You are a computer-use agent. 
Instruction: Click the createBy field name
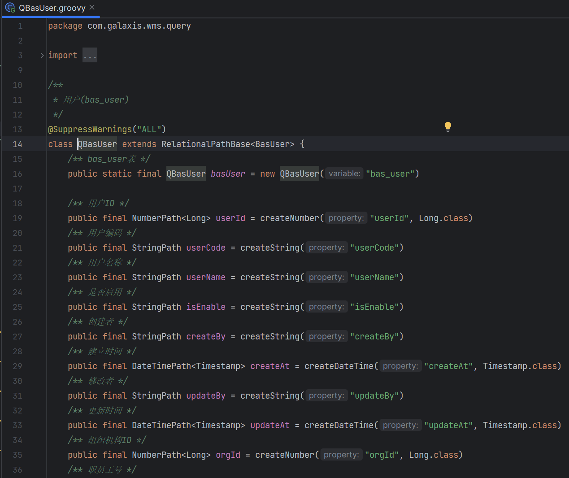point(206,336)
